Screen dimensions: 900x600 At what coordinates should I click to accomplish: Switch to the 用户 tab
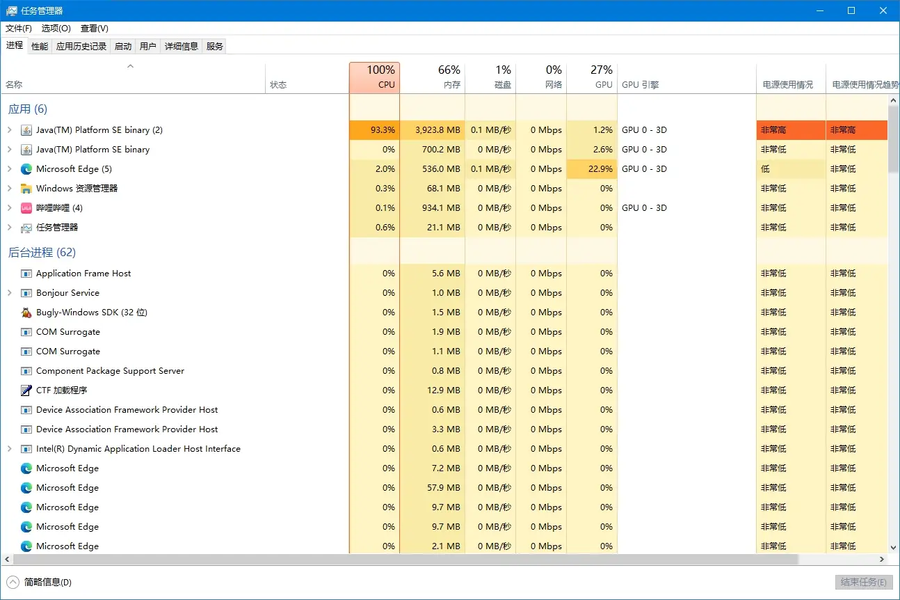(x=148, y=47)
